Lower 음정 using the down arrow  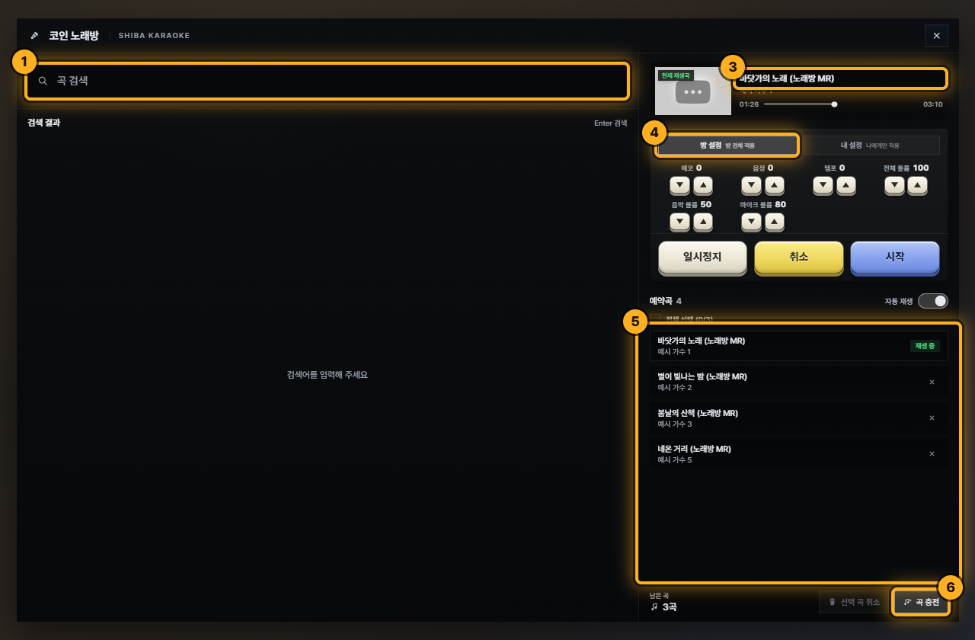point(751,185)
